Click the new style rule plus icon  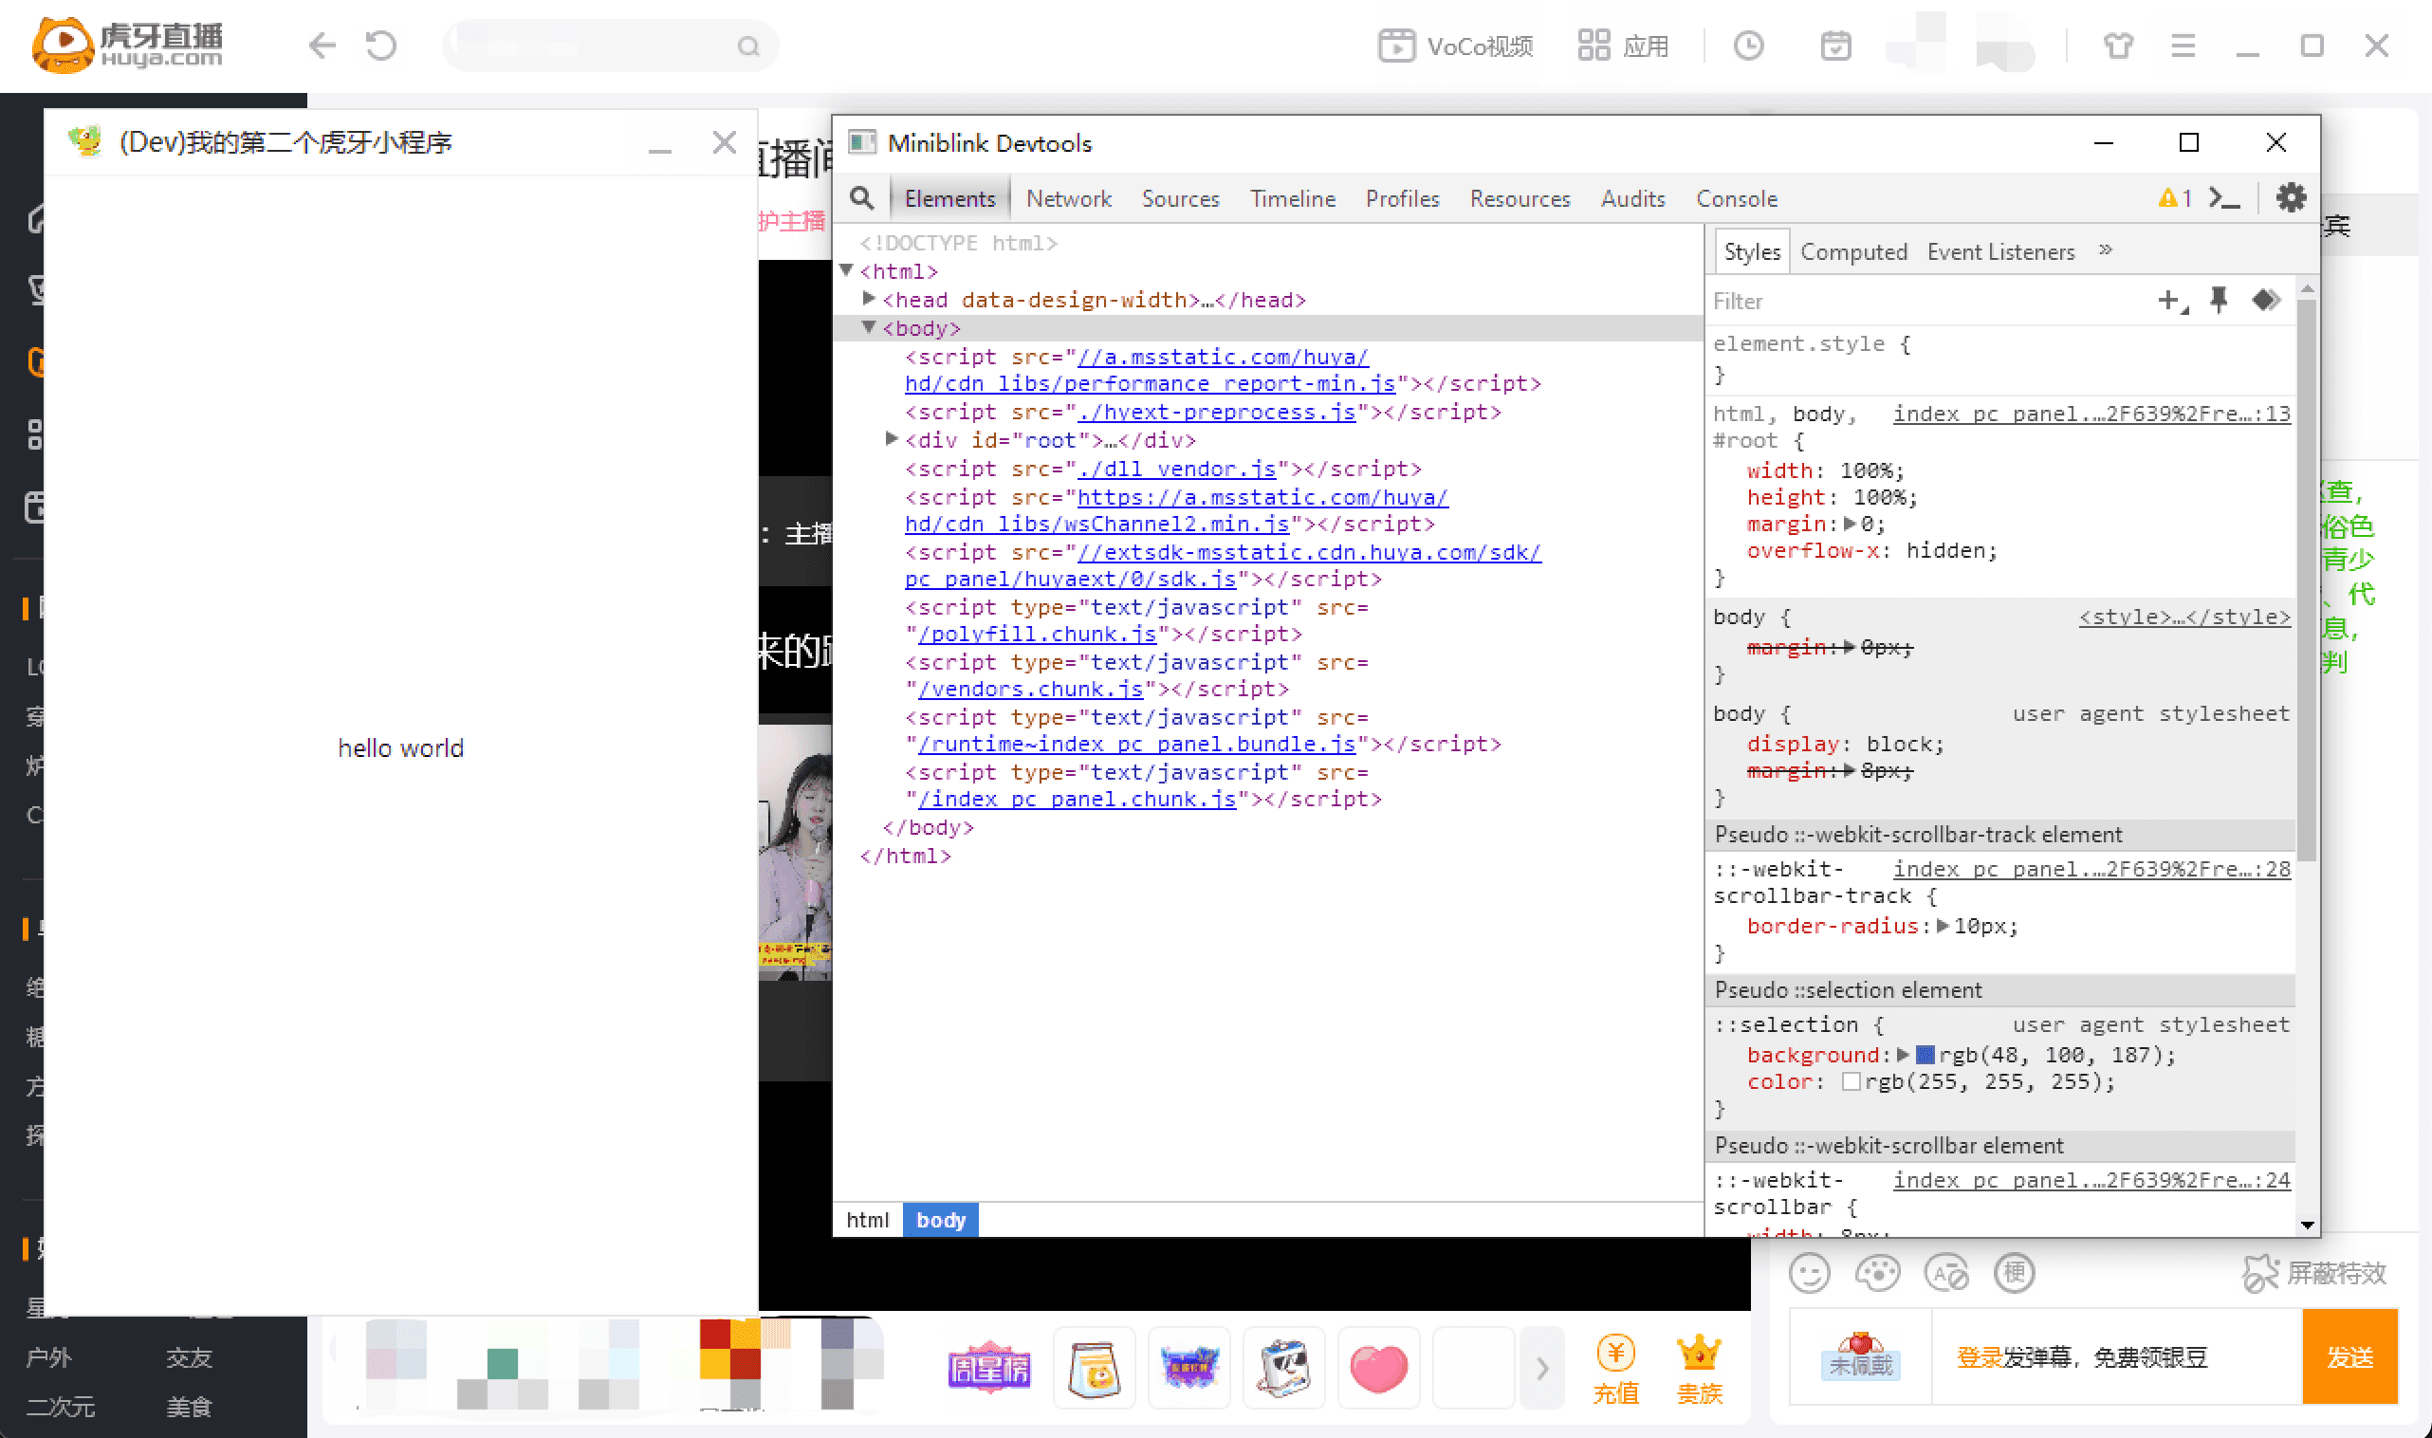click(2170, 301)
